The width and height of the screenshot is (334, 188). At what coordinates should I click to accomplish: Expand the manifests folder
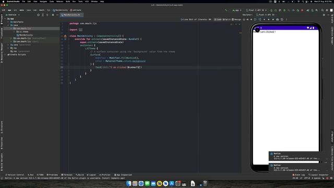(8, 22)
